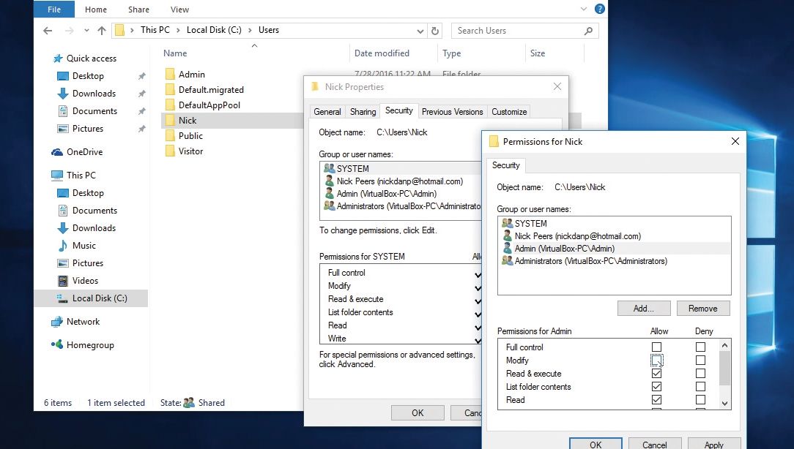Click the Add... button to add a user
Screen dimensions: 794x449
click(643, 308)
